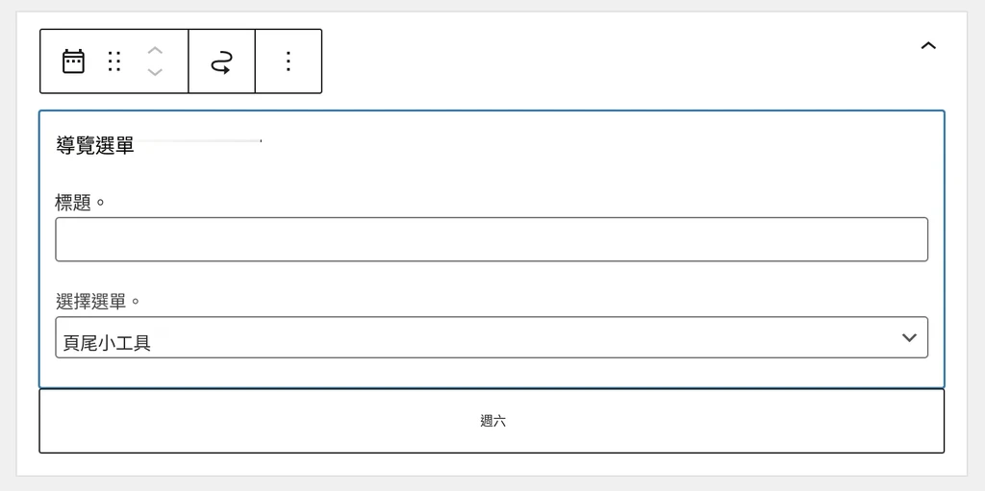The width and height of the screenshot is (985, 491).
Task: Focus the 標題 text input field
Action: click(x=492, y=239)
